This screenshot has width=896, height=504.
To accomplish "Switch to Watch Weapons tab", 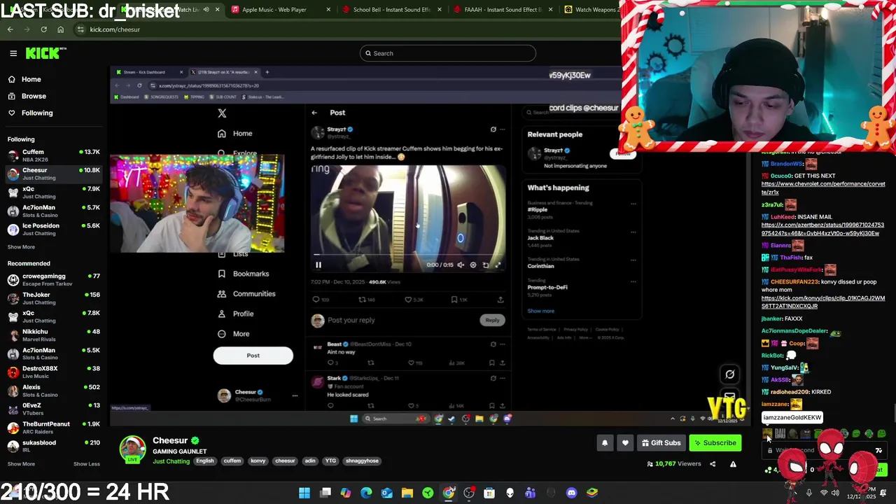I will (x=591, y=10).
